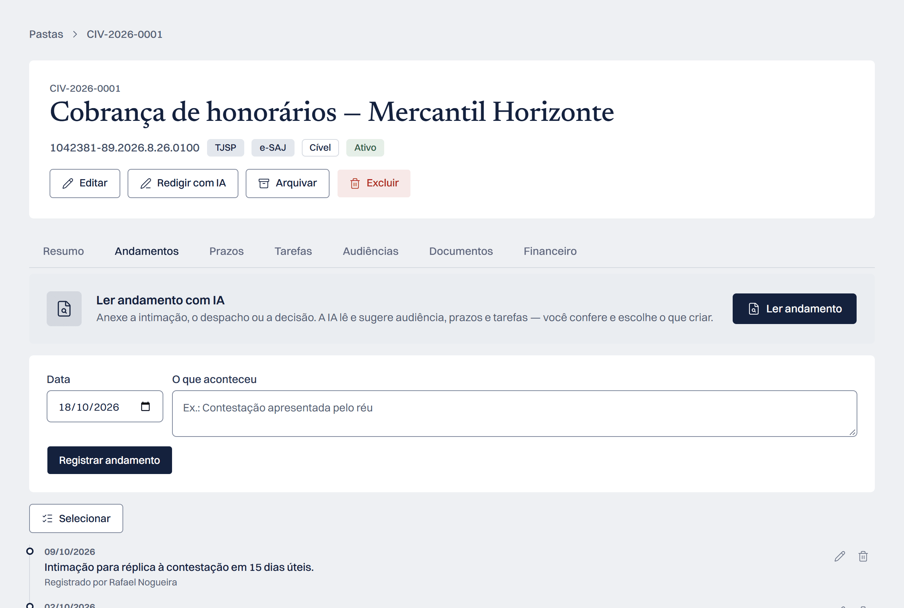This screenshot has height=608, width=904.
Task: Click the Data date field 18/10/2026
Action: click(105, 406)
